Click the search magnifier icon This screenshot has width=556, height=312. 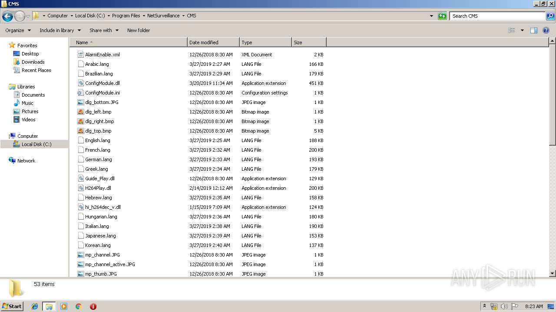coord(550,16)
